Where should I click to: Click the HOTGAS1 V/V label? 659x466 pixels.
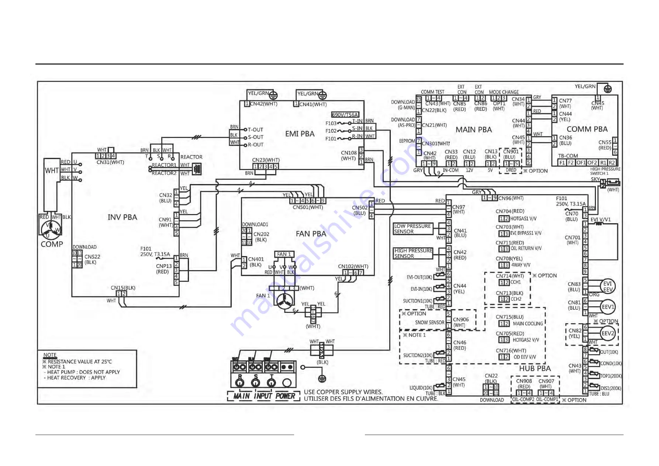[x=523, y=219]
